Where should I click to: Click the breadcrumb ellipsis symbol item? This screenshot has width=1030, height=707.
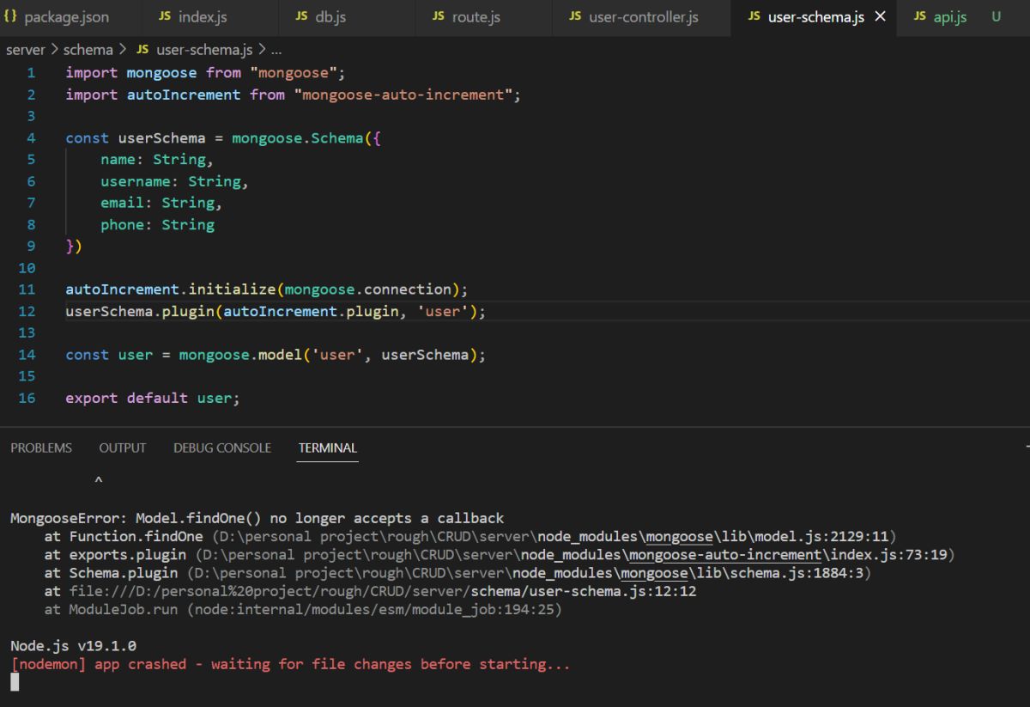276,50
